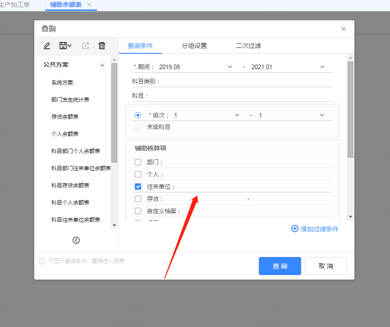Click the 存货 end range field
This screenshot has height=327, width=390.
click(x=292, y=199)
